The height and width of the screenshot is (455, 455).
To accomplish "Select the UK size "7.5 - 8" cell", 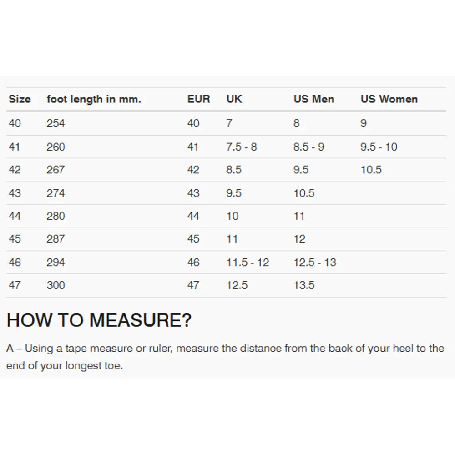I will click(x=242, y=147).
